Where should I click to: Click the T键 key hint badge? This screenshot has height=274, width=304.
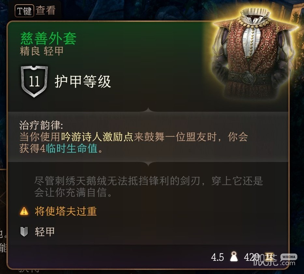click(x=24, y=11)
